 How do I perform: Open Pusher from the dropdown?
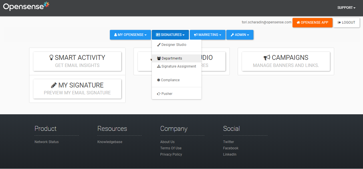coord(177,94)
